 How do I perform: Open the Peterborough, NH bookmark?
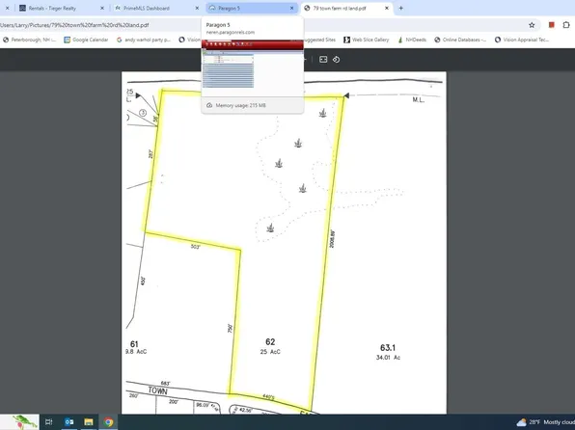[29, 40]
